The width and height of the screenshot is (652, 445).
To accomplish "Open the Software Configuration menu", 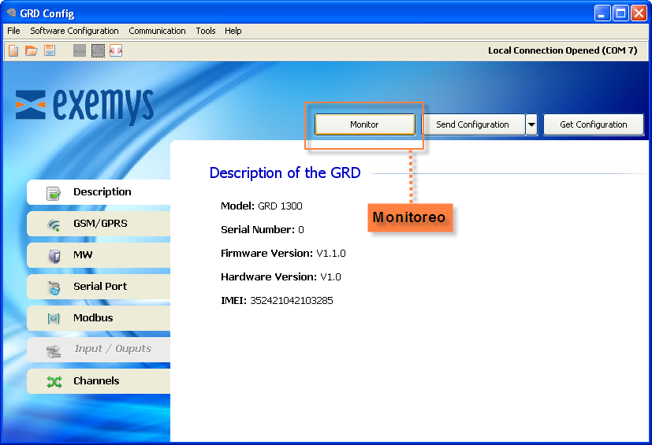I will point(74,31).
